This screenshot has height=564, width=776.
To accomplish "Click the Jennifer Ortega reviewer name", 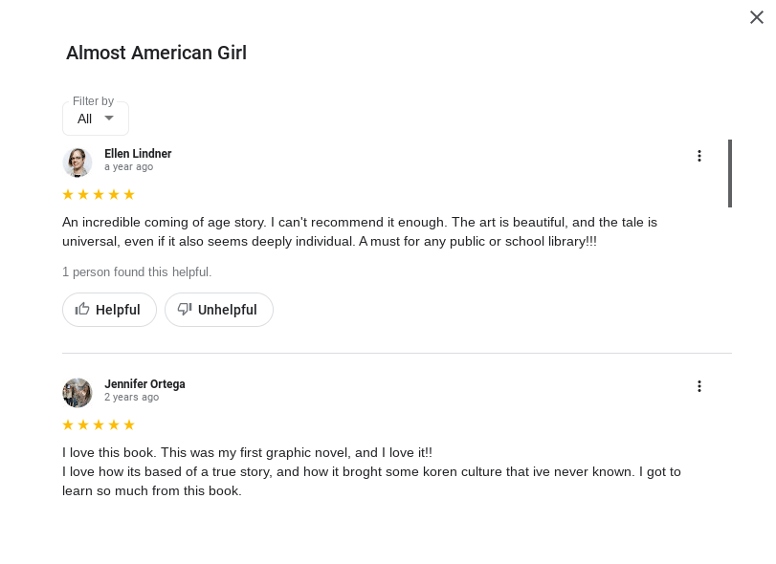I will coord(144,384).
